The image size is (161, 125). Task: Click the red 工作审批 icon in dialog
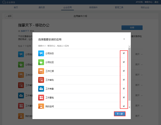click(x=41, y=80)
